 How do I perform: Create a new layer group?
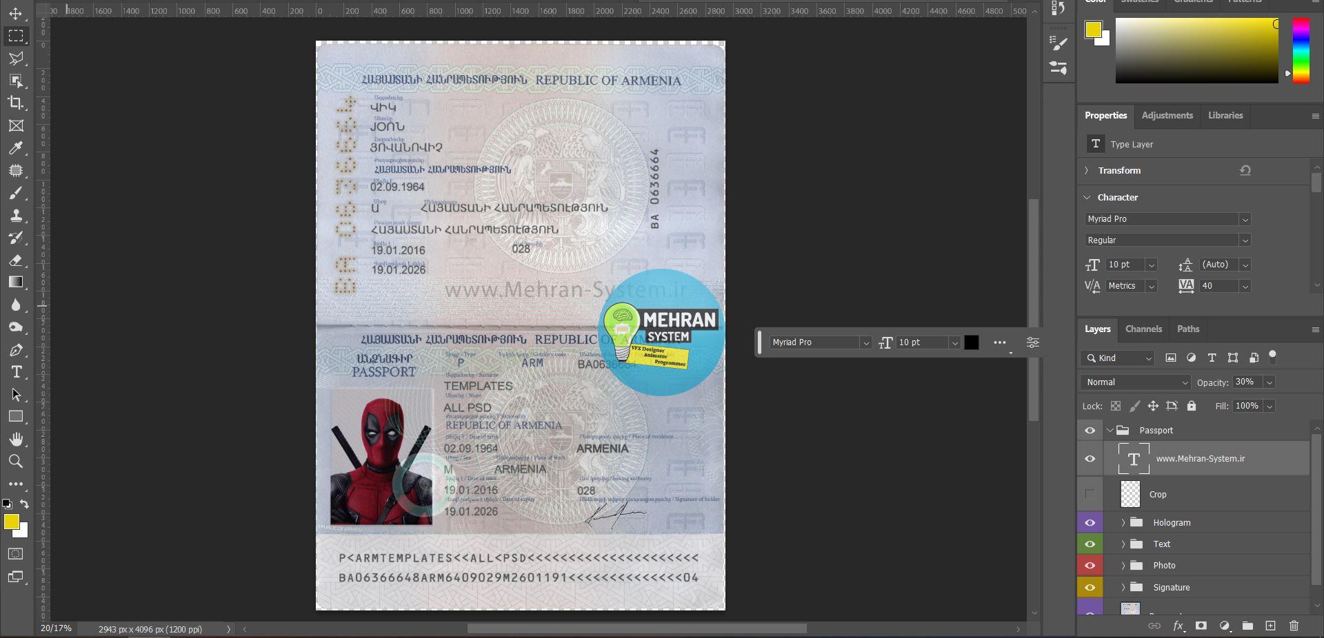pos(1247,626)
